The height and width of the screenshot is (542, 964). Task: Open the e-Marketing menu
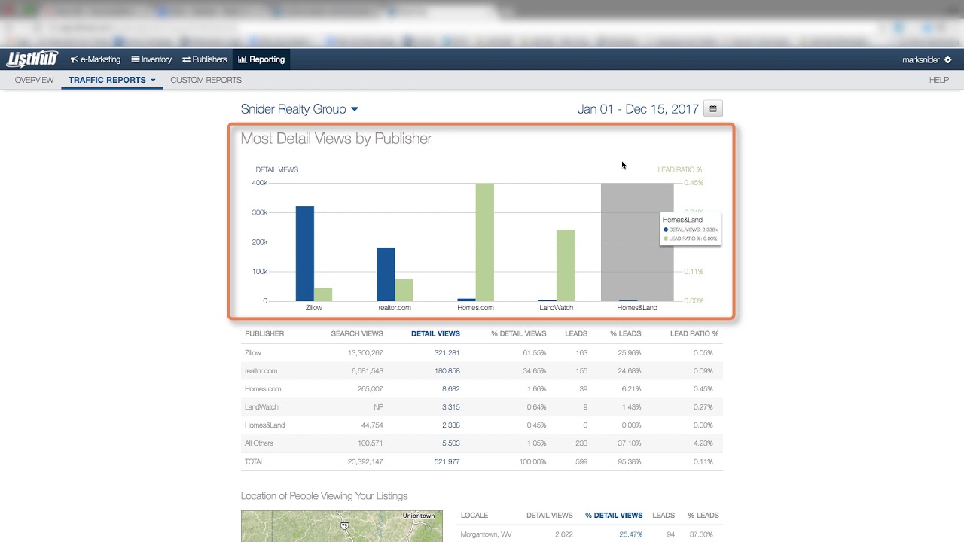(x=96, y=59)
